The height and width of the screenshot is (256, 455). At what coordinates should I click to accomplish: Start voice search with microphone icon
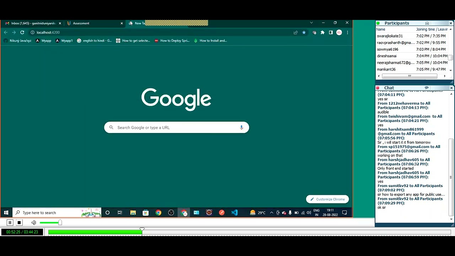pyautogui.click(x=241, y=128)
